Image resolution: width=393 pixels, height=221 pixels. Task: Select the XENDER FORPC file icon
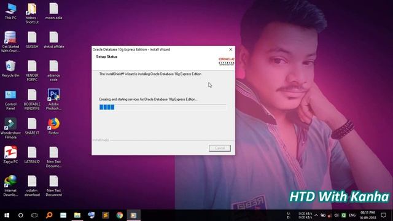[x=32, y=71]
